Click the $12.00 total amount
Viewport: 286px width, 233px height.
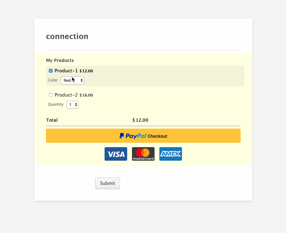(x=140, y=120)
